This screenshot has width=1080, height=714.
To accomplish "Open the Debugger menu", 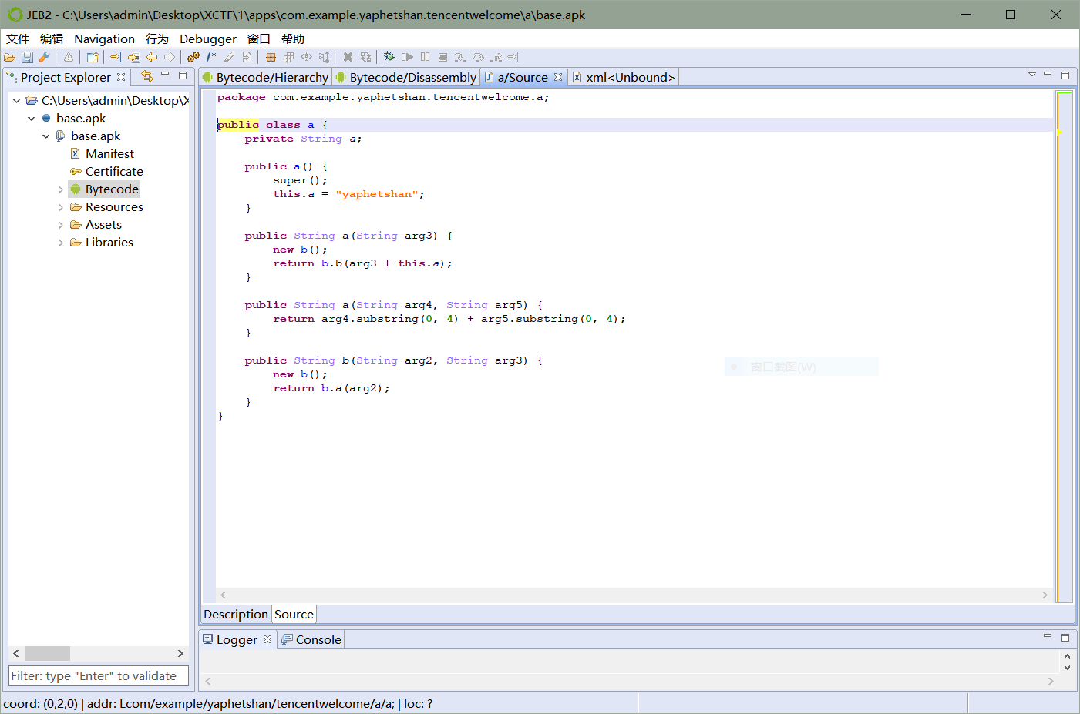I will pos(207,39).
